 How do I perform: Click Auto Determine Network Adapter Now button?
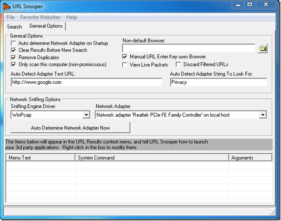[70, 128]
